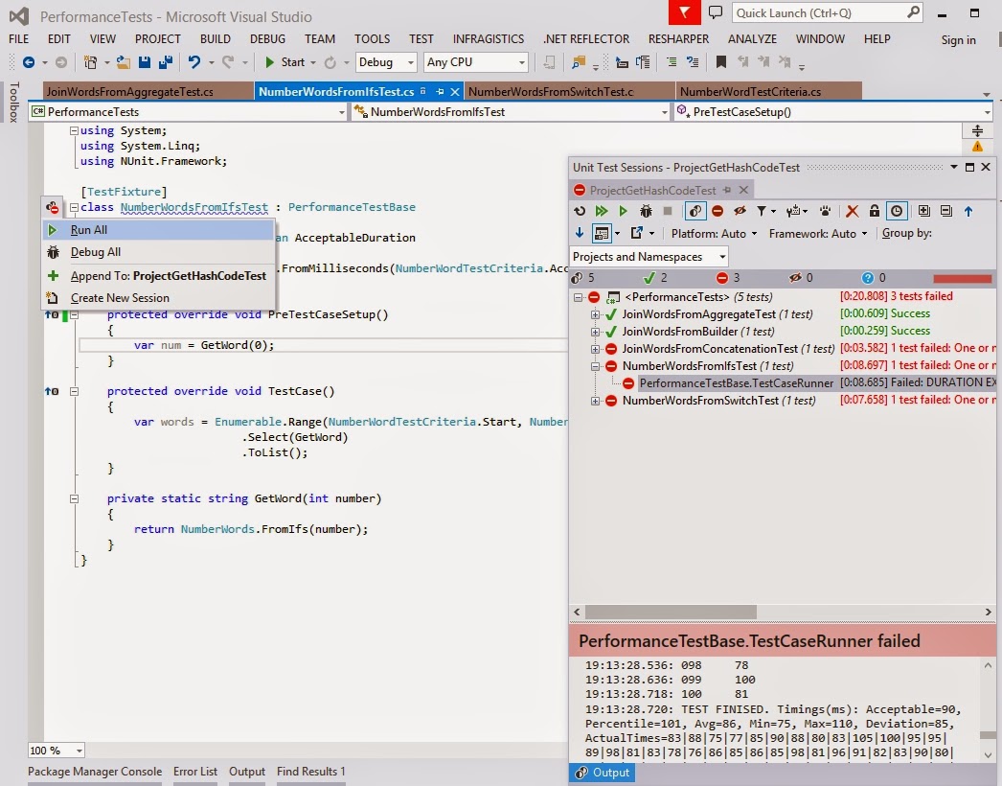
Task: Click the rerun-all refresh icon in test session
Action: (x=580, y=211)
